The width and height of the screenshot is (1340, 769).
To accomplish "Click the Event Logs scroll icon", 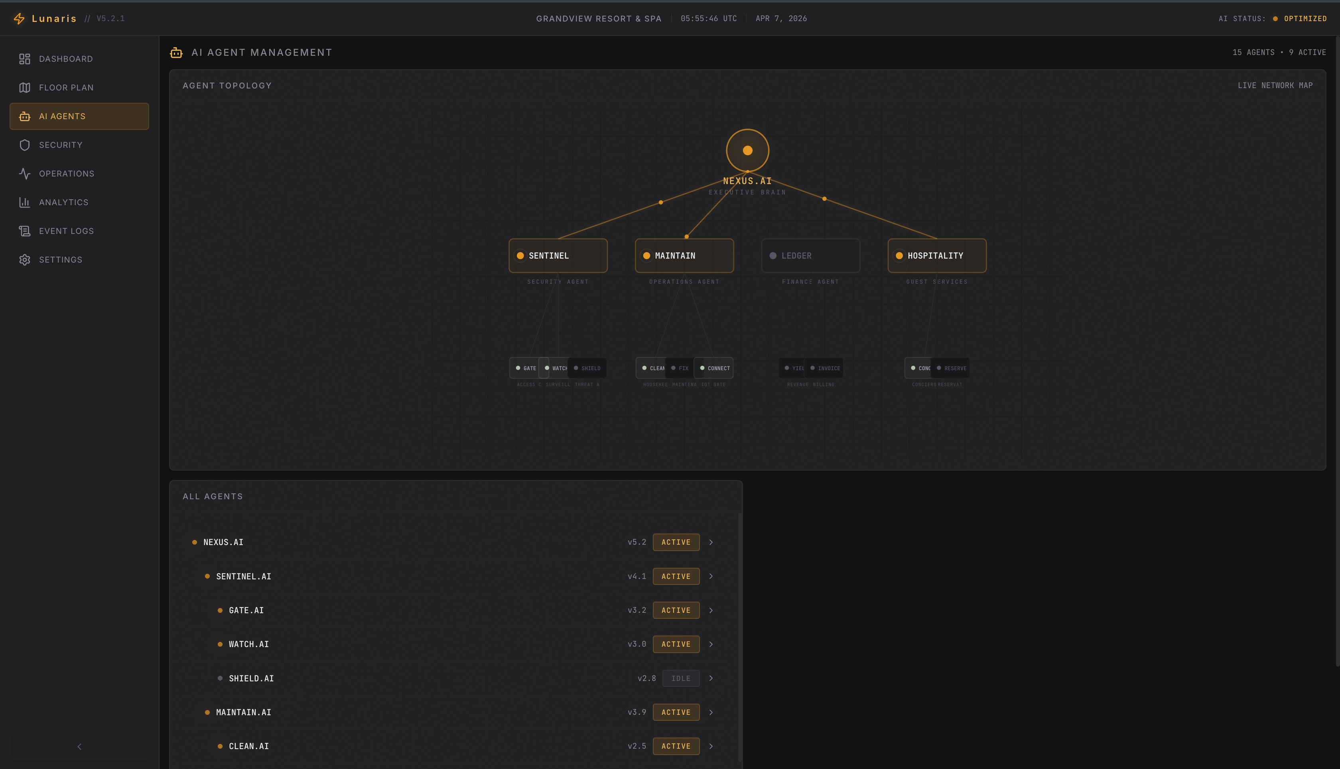I will coord(24,231).
